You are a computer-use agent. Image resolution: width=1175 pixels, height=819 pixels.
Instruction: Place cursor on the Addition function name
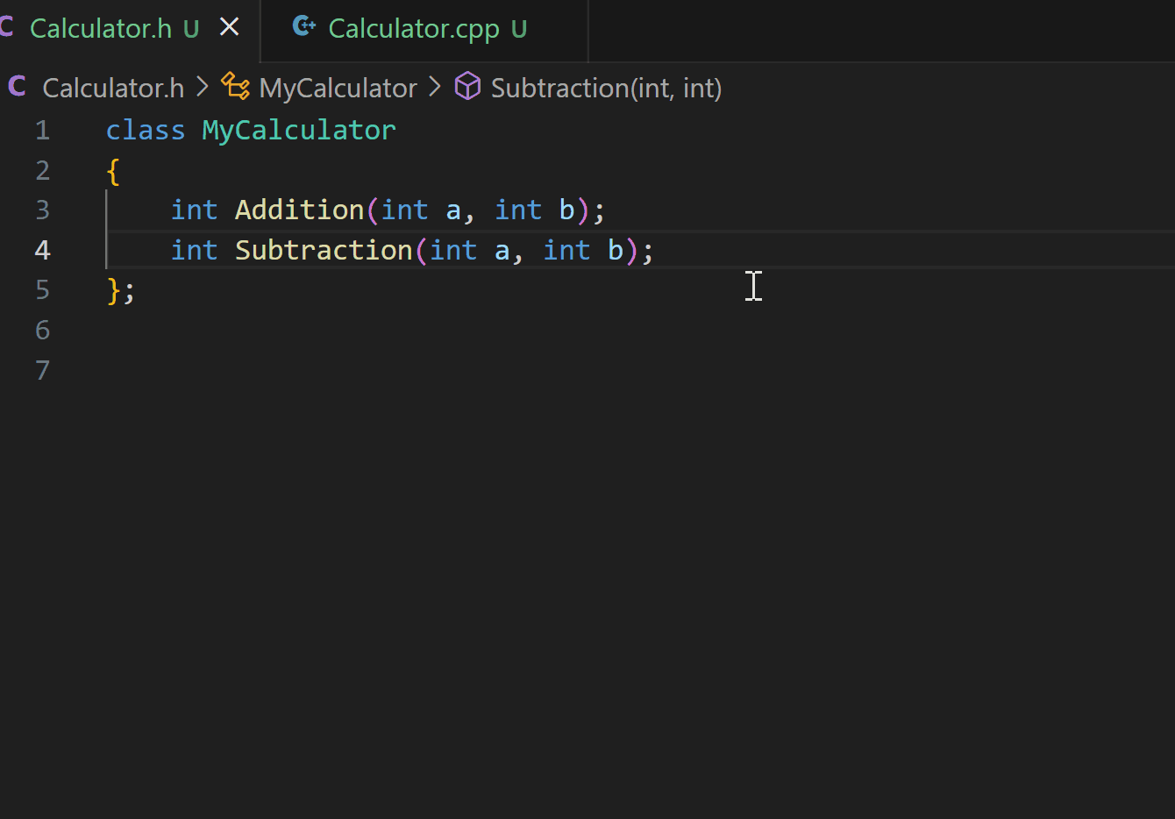(x=299, y=210)
